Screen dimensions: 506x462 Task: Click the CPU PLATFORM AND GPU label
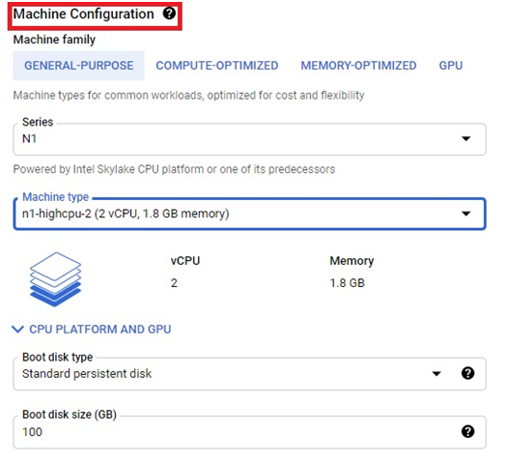100,330
